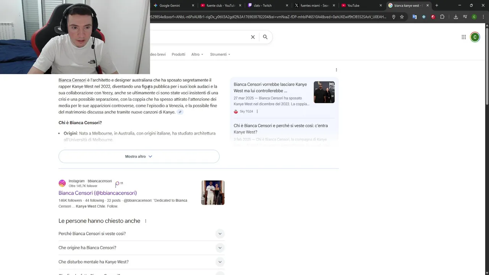489x275 pixels.
Task: Click the location pin icon in address bar
Action: pyautogui.click(x=393, y=17)
